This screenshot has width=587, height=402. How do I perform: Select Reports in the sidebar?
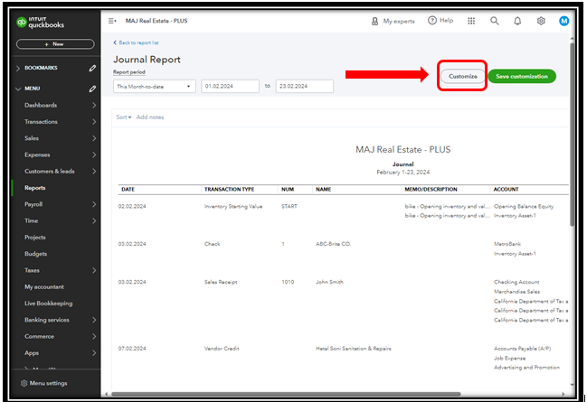(34, 188)
